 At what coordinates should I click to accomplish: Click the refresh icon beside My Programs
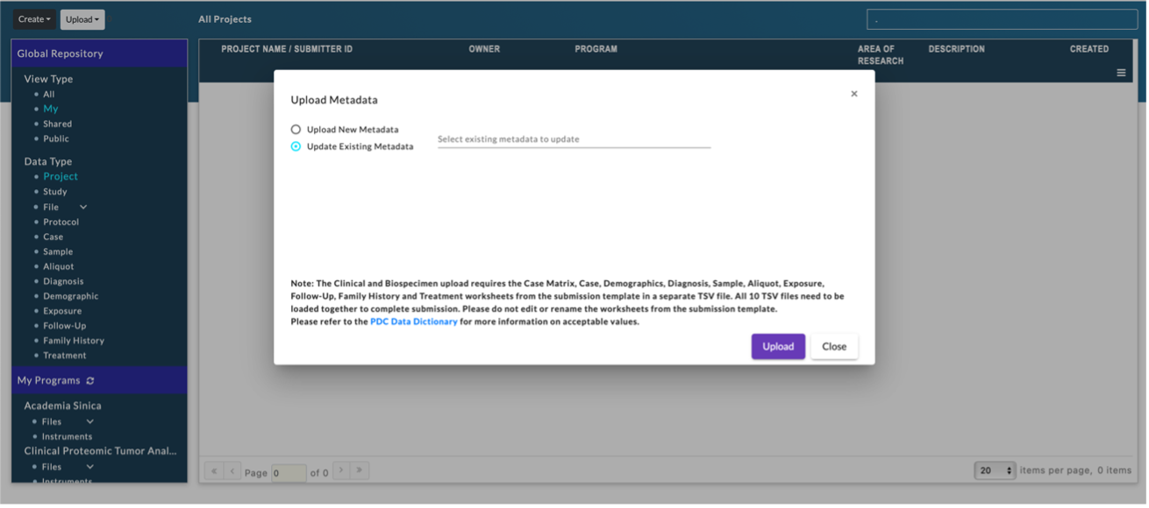tap(89, 381)
